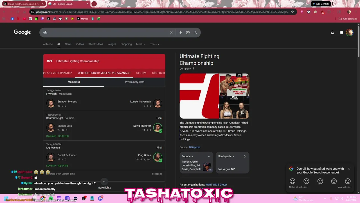This screenshot has width=360, height=203.
Task: Open Google Lens search by image
Action: pyautogui.click(x=188, y=32)
